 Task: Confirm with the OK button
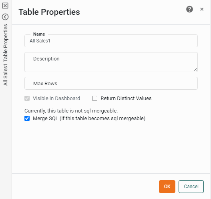167,187
